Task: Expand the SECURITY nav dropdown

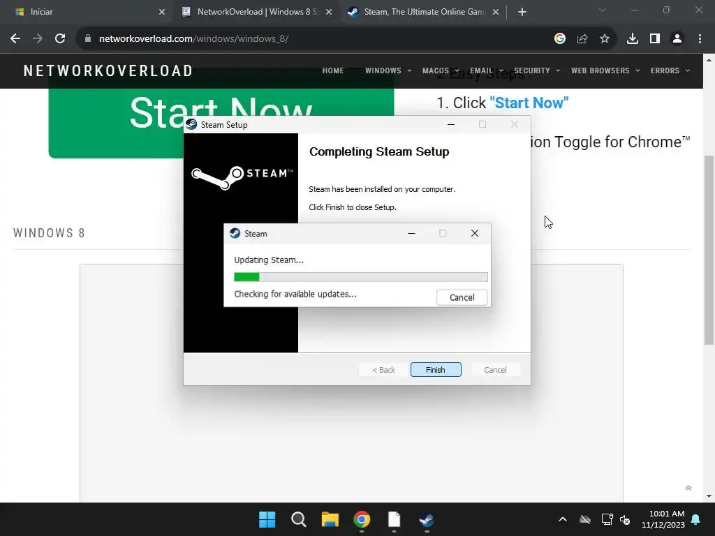Action: coord(537,70)
